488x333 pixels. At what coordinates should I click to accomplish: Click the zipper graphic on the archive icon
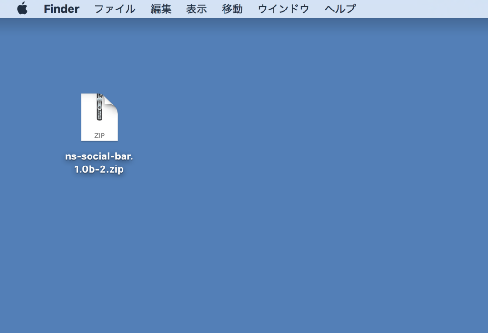(x=99, y=107)
